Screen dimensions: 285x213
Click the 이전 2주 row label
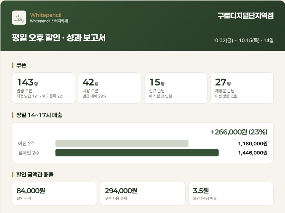(26, 143)
